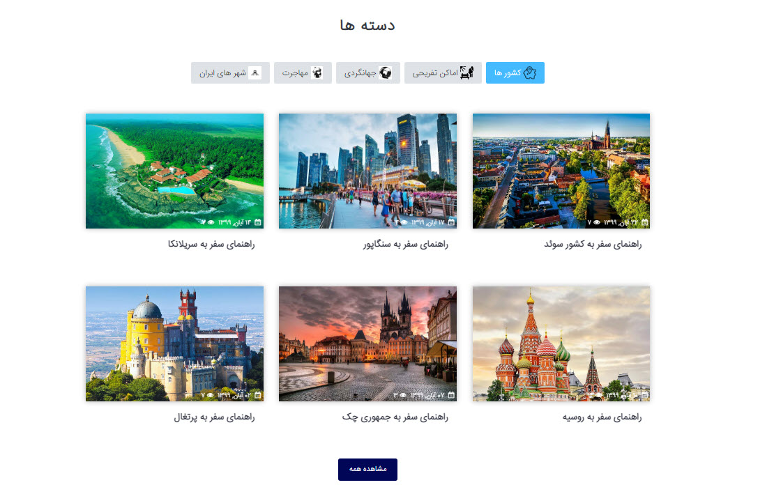Click calendar icon on the Sweden image
Viewport: 774px width, 501px height.
tap(644, 222)
